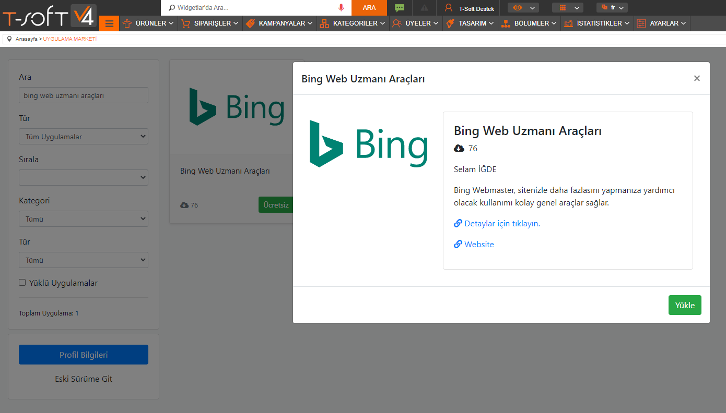726x413 pixels.
Task: Expand the tr language chevron
Action: point(622,8)
